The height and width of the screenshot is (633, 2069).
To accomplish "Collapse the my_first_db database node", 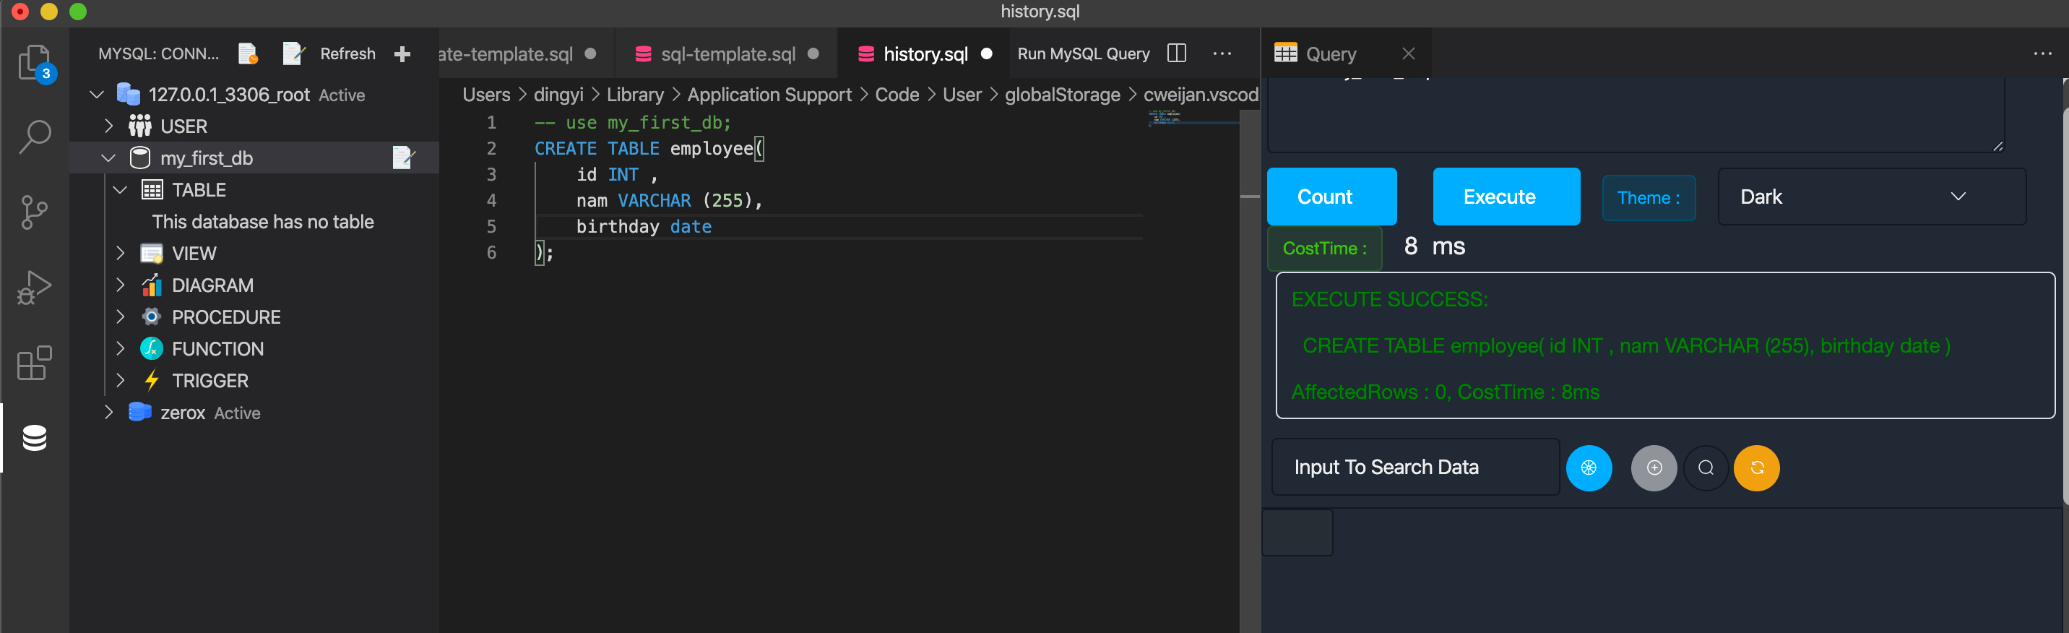I will pos(108,158).
